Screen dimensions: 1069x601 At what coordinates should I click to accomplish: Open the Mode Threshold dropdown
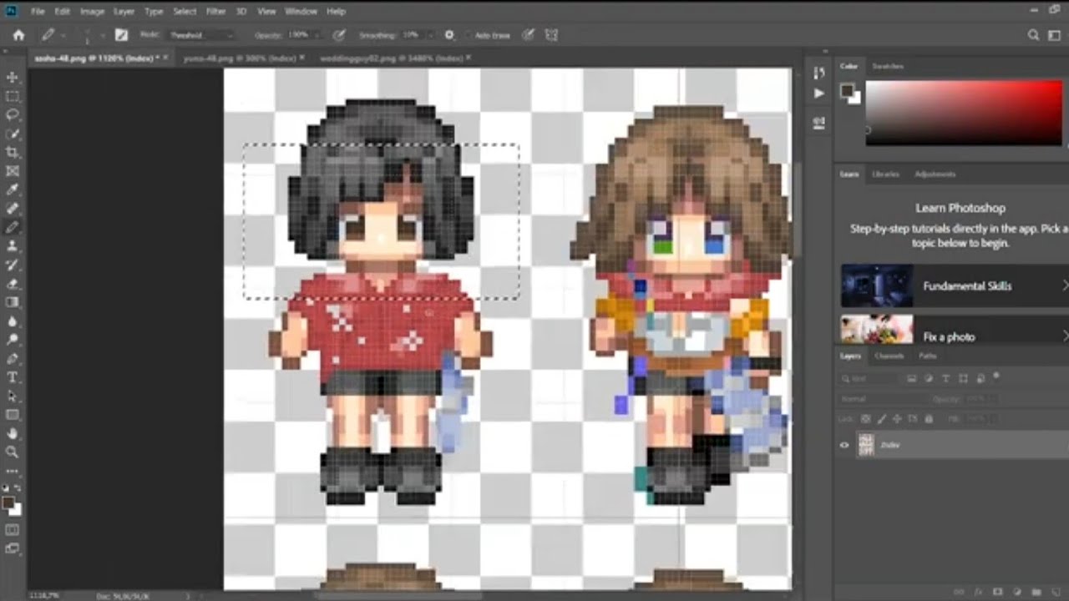click(x=200, y=35)
